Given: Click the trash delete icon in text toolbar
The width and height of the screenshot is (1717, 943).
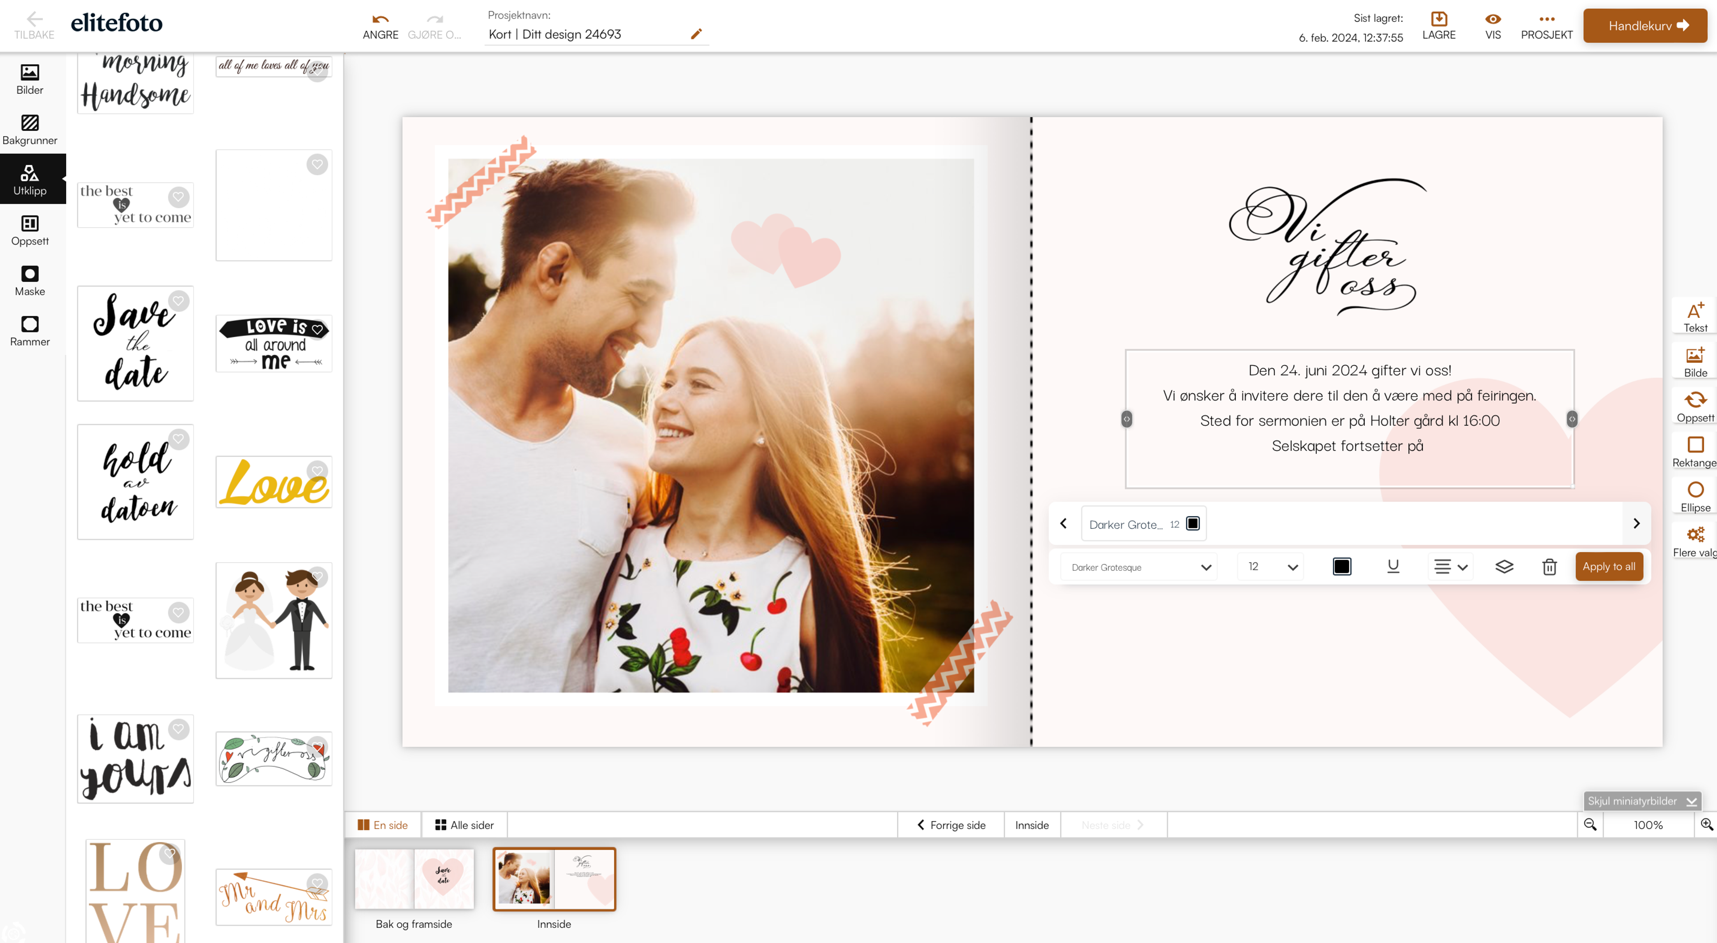Looking at the screenshot, I should point(1549,566).
